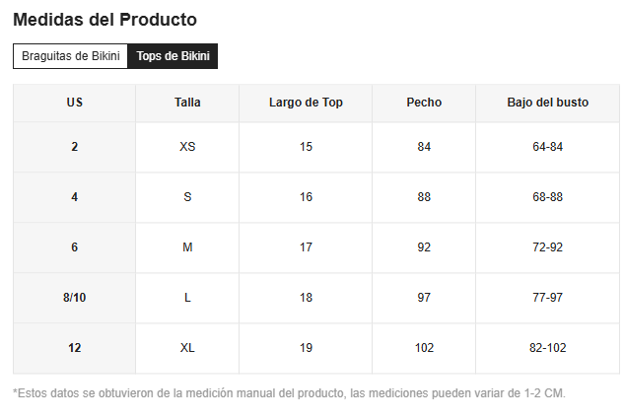The width and height of the screenshot is (624, 420).
Task: Click the 82-102 bajo del busto value
Action: pos(547,348)
